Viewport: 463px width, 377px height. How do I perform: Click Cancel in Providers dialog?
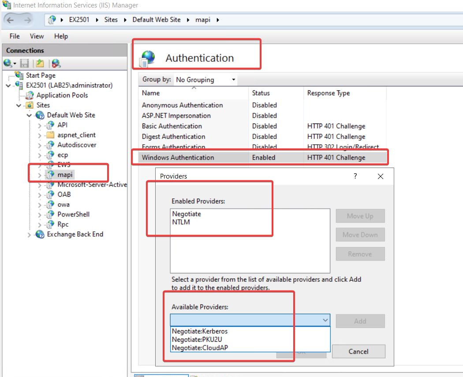click(x=358, y=351)
